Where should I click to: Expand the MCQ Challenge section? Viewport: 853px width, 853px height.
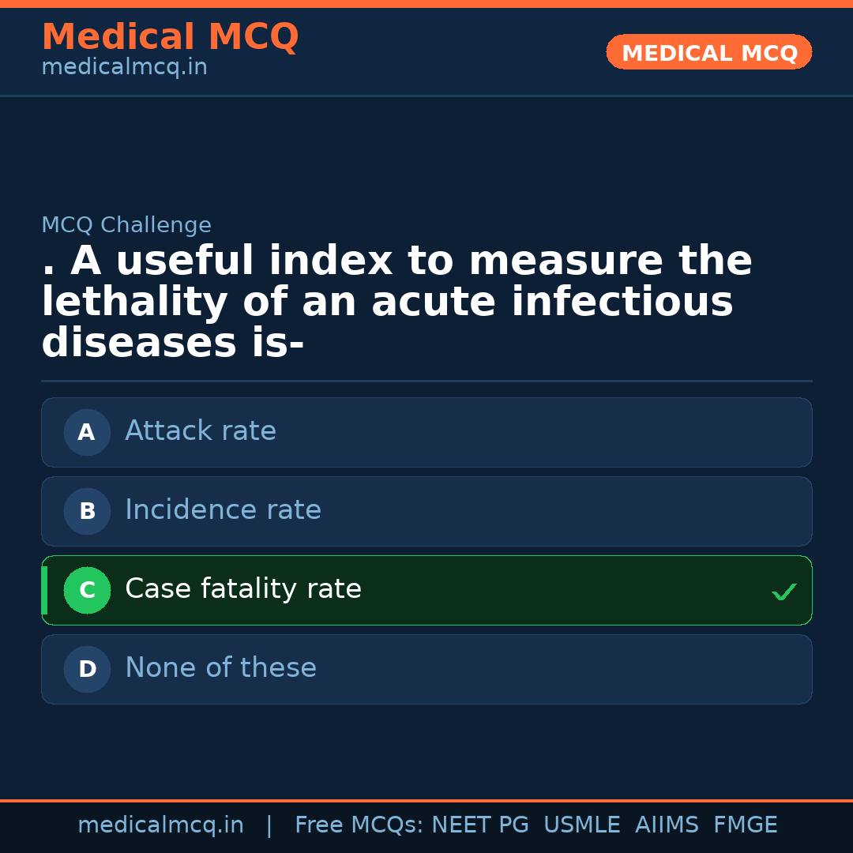(x=126, y=225)
